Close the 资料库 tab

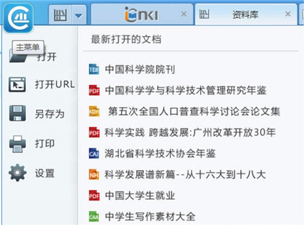288,14
